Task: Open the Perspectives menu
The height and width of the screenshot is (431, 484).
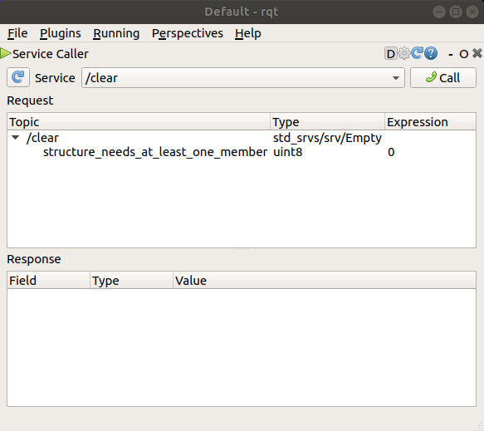Action: pyautogui.click(x=188, y=33)
